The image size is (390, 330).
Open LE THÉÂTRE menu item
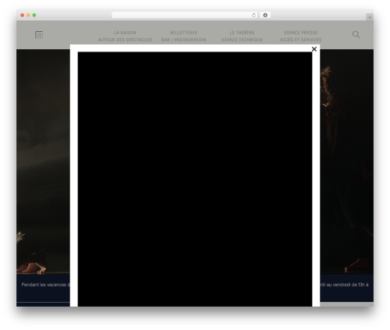242,33
